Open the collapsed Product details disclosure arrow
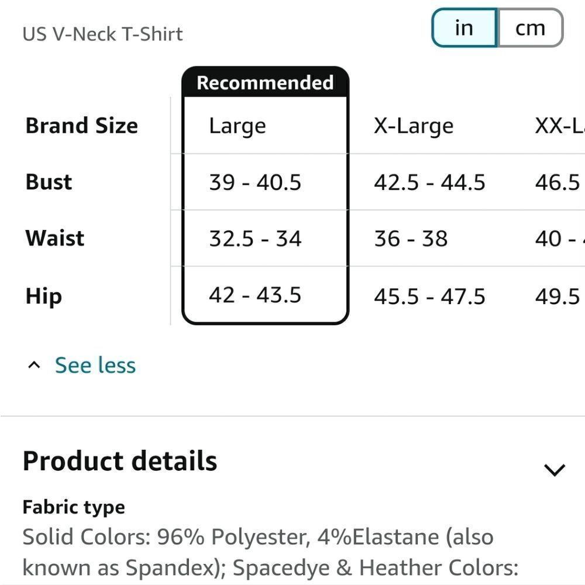 553,468
